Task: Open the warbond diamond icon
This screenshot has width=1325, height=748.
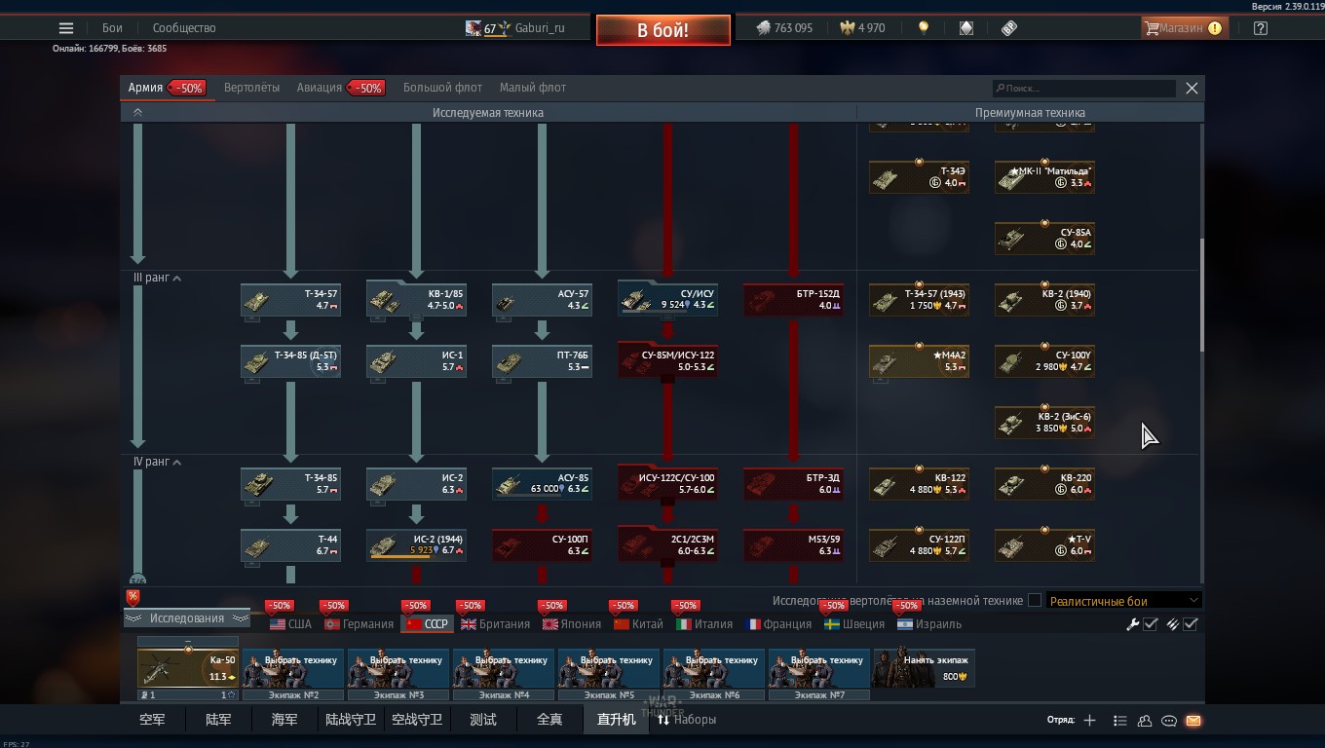Action: click(966, 28)
